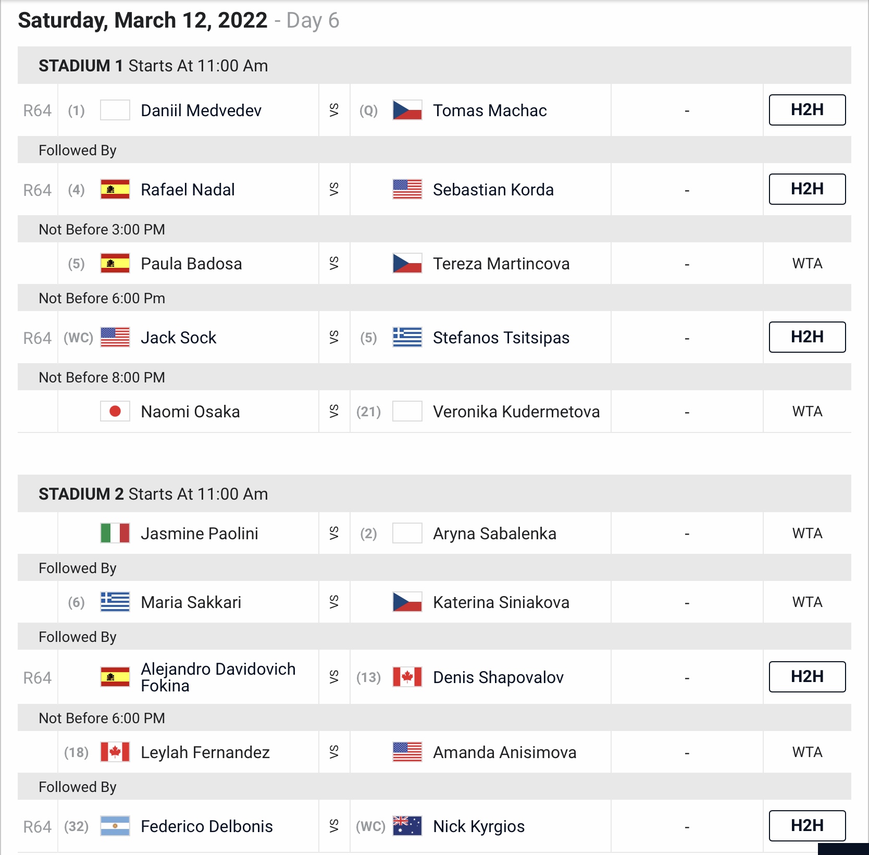This screenshot has height=855, width=869.
Task: Select Paula Badosa's name
Action: [191, 264]
